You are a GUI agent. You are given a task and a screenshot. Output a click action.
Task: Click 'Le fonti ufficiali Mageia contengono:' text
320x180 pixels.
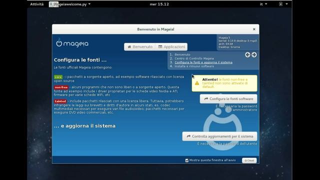click(x=83, y=67)
